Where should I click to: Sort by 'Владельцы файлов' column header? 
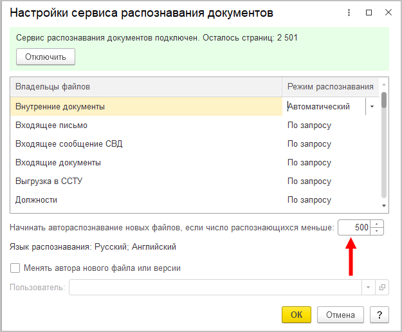146,86
